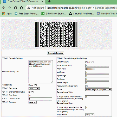Click the X bar module width field
Screen dimensions: 117x117
pos(97,65)
